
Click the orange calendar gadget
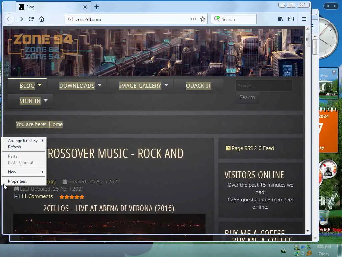328,130
